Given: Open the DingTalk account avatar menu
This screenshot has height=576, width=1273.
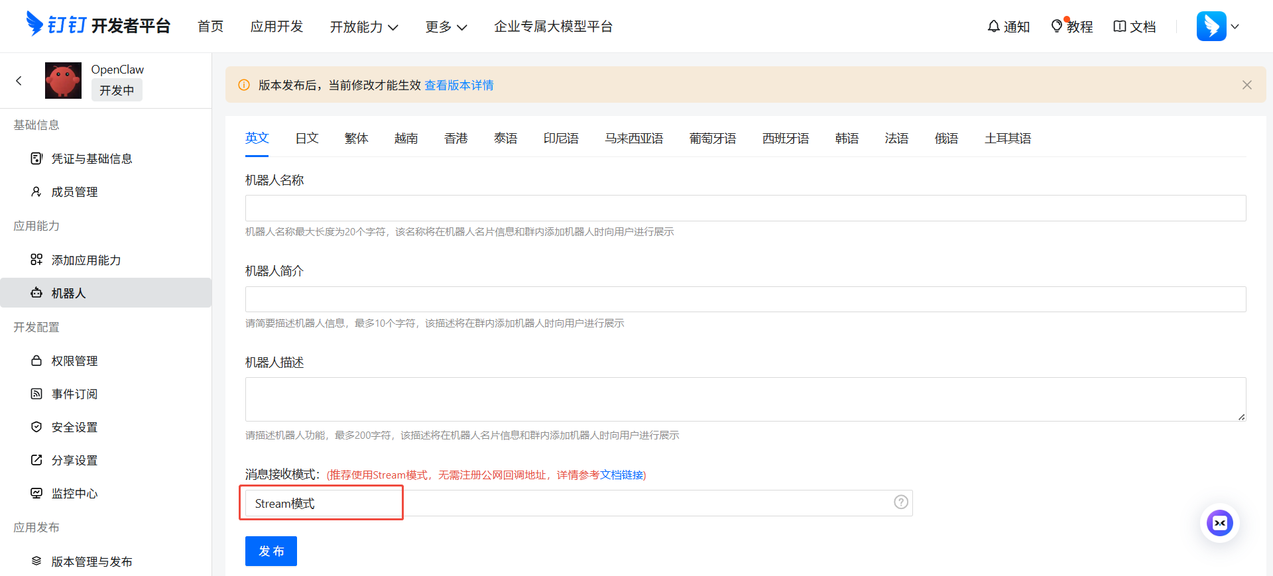Looking at the screenshot, I should (1211, 27).
